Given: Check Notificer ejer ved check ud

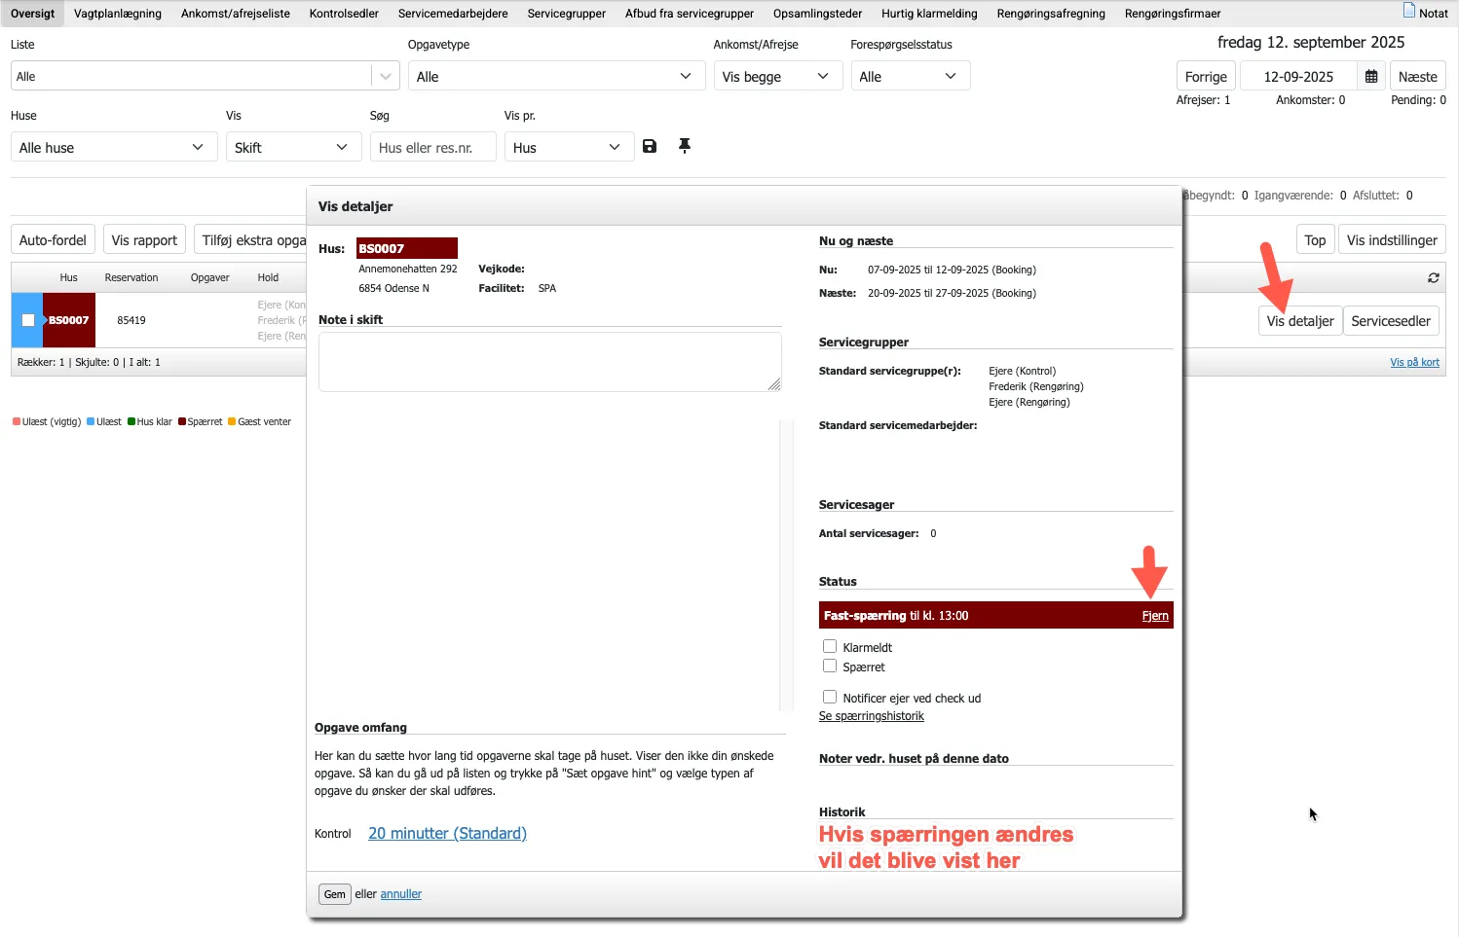Looking at the screenshot, I should tap(830, 697).
